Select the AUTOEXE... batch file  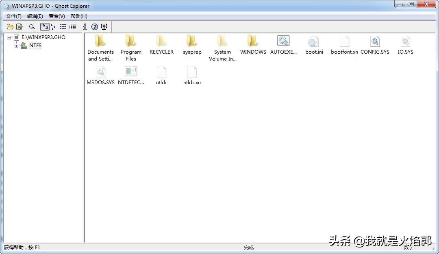coord(283,45)
